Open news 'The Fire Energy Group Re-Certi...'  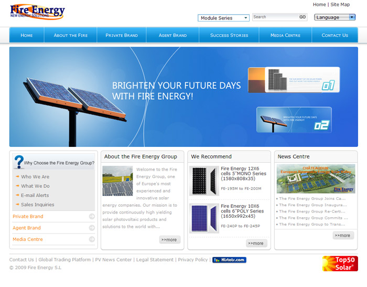(312, 211)
